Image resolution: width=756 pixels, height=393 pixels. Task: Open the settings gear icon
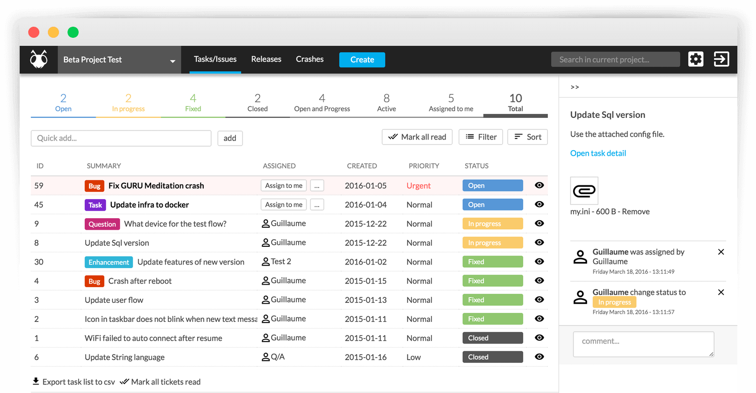[x=696, y=59]
